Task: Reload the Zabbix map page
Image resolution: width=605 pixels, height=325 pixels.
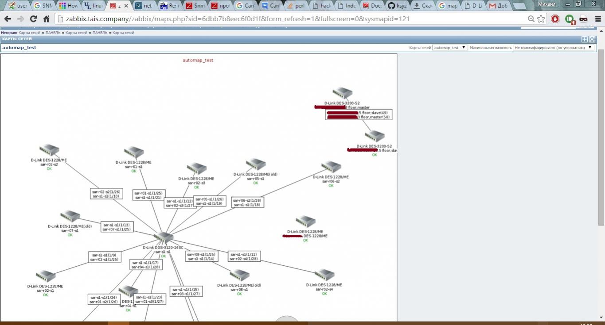Action: [33, 19]
